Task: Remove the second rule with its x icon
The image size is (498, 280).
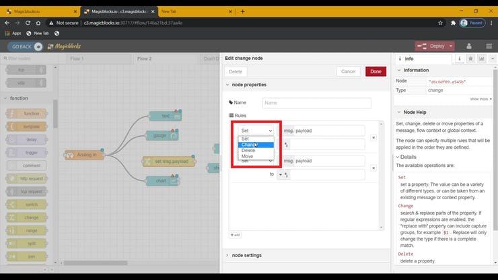Action: coord(373,168)
